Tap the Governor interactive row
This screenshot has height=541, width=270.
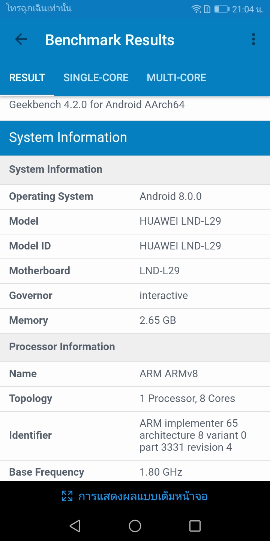pyautogui.click(x=135, y=296)
